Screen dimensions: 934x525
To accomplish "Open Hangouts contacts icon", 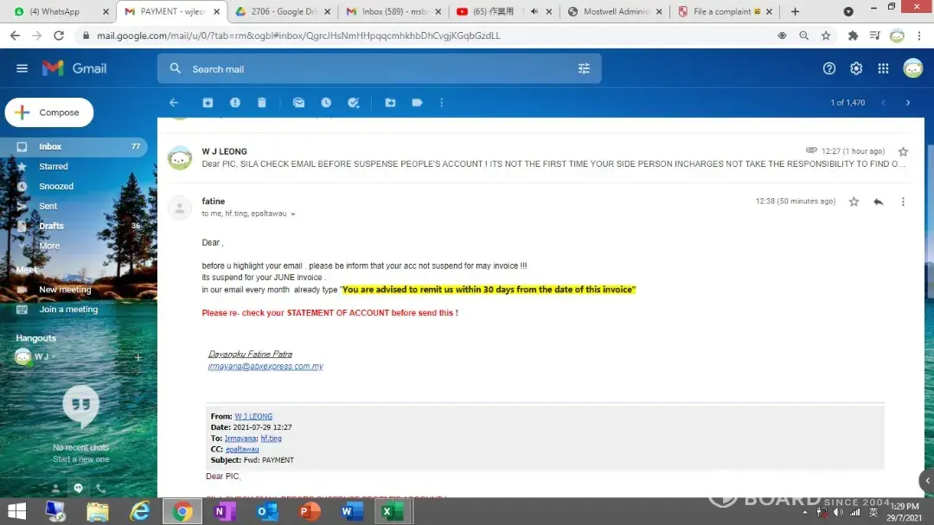I will tap(55, 488).
